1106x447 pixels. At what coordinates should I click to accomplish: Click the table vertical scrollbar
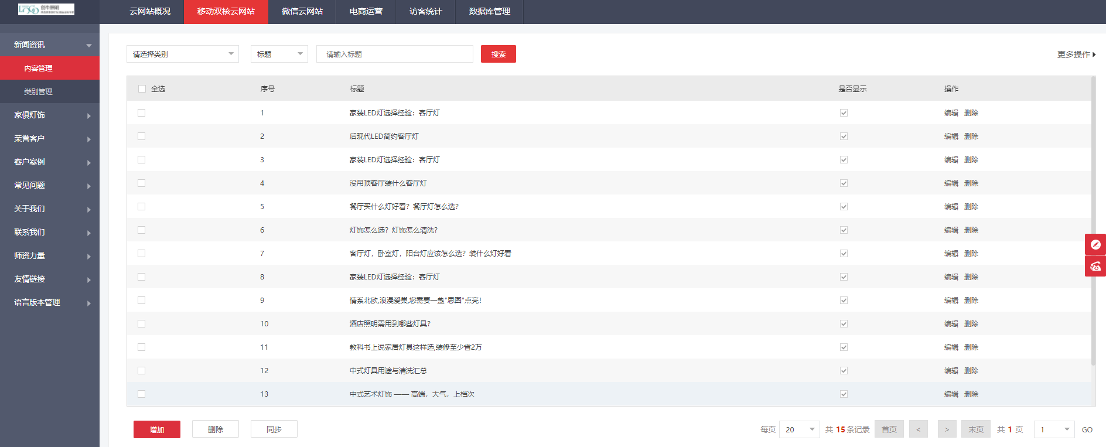1093,221
